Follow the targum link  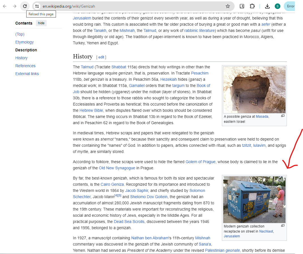(178, 86)
